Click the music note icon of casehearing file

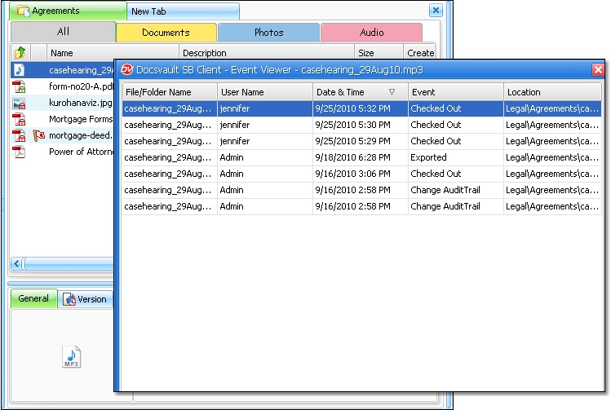[x=19, y=70]
